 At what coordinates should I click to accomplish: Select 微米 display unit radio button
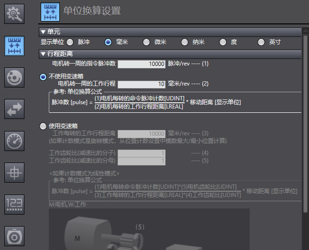(x=146, y=42)
